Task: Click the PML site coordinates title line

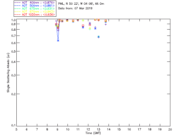Action: click(x=81, y=4)
